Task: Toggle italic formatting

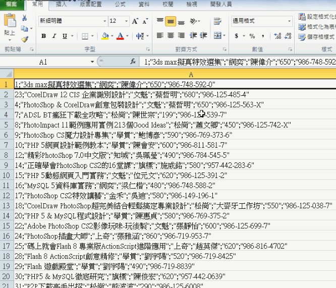Action: coord(54,36)
